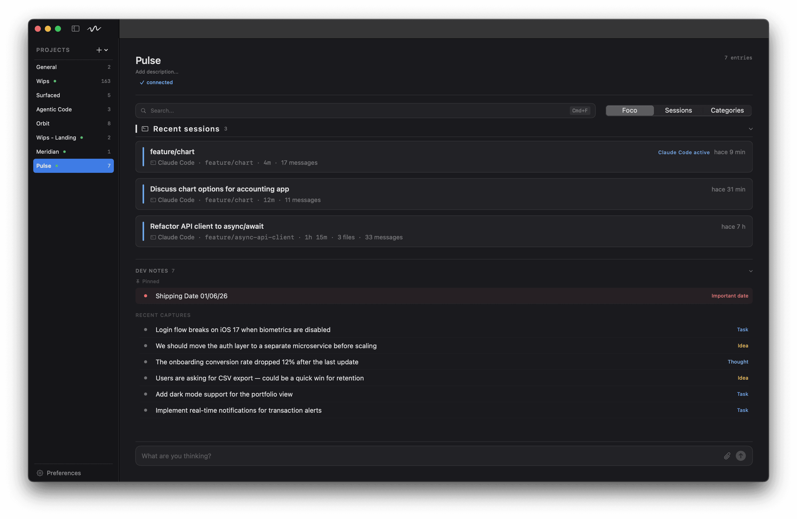Click the waveform app logo icon

[x=94, y=29]
